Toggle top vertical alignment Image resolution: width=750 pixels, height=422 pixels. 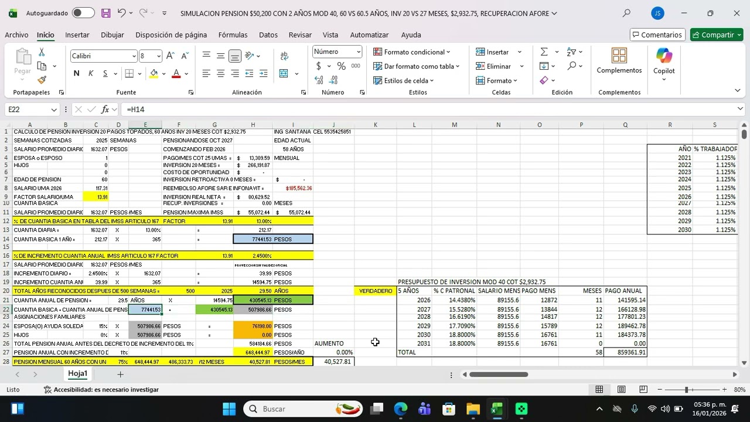206,56
